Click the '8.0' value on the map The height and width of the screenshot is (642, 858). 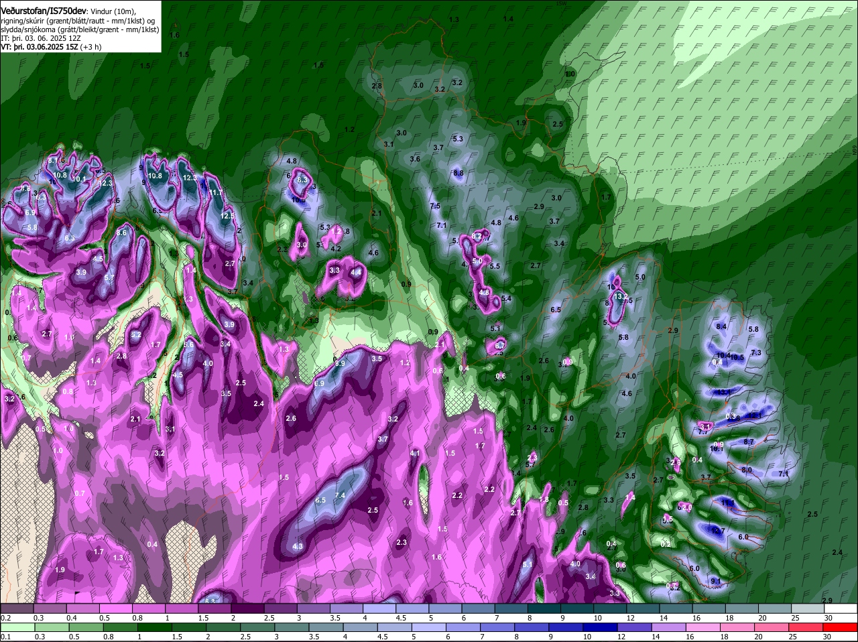[747, 470]
